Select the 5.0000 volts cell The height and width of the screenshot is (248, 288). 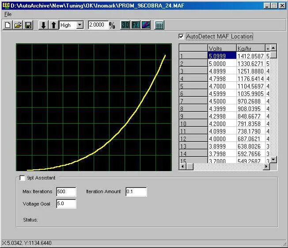[222, 63]
